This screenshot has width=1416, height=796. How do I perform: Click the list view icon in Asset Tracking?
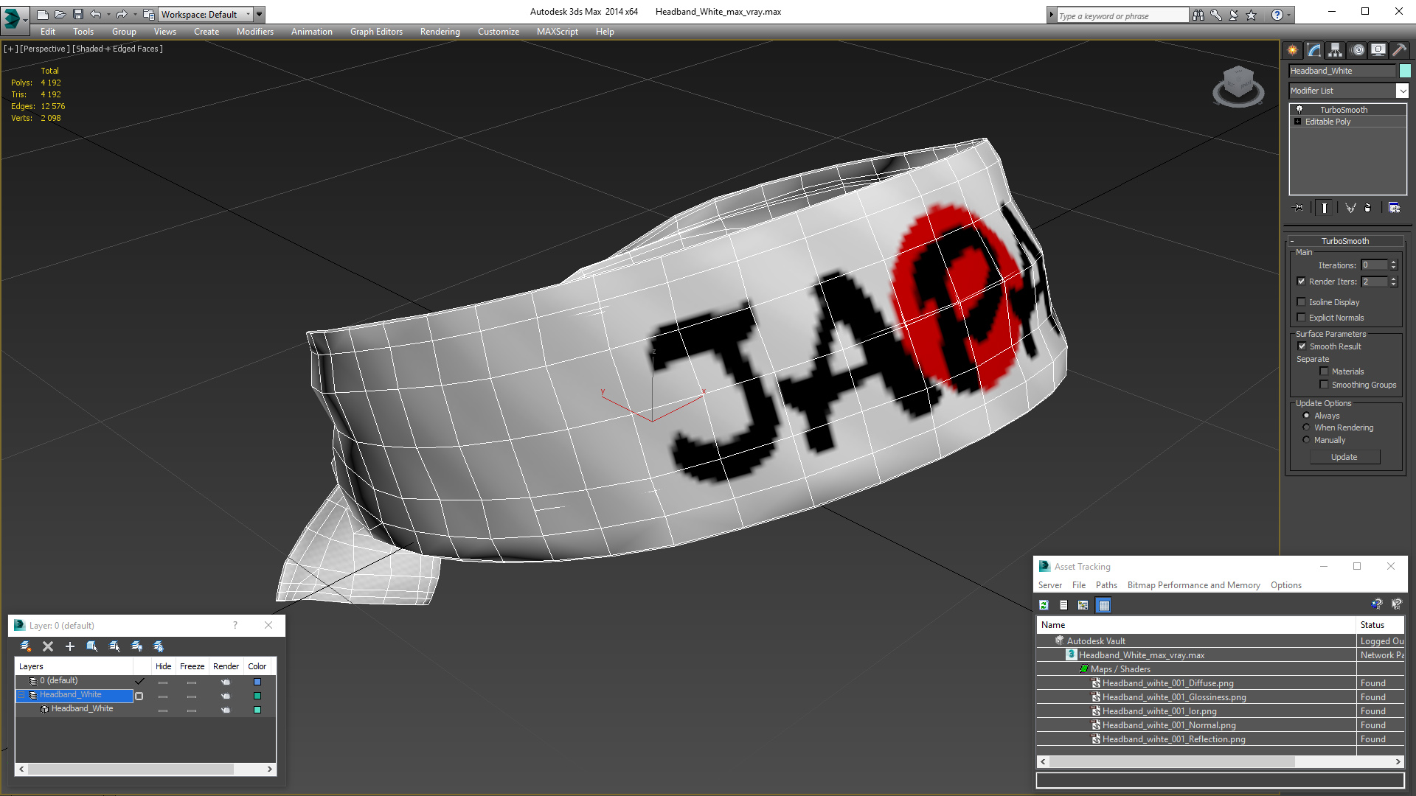[1063, 605]
